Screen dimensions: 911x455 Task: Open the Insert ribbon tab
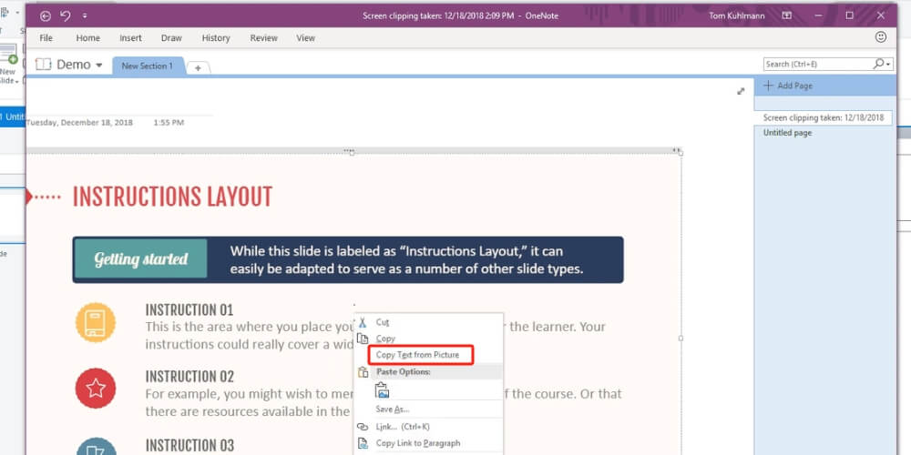click(x=130, y=37)
